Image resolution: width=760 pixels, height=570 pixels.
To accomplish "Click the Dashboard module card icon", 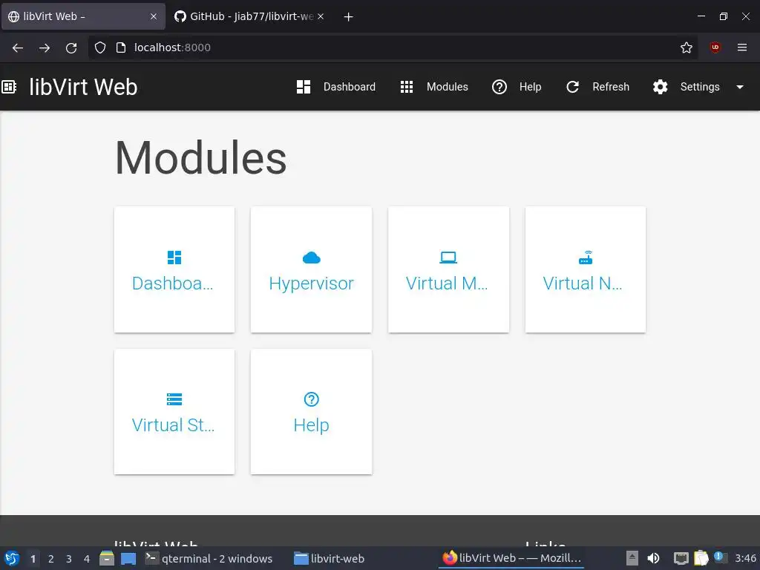I will click(174, 258).
